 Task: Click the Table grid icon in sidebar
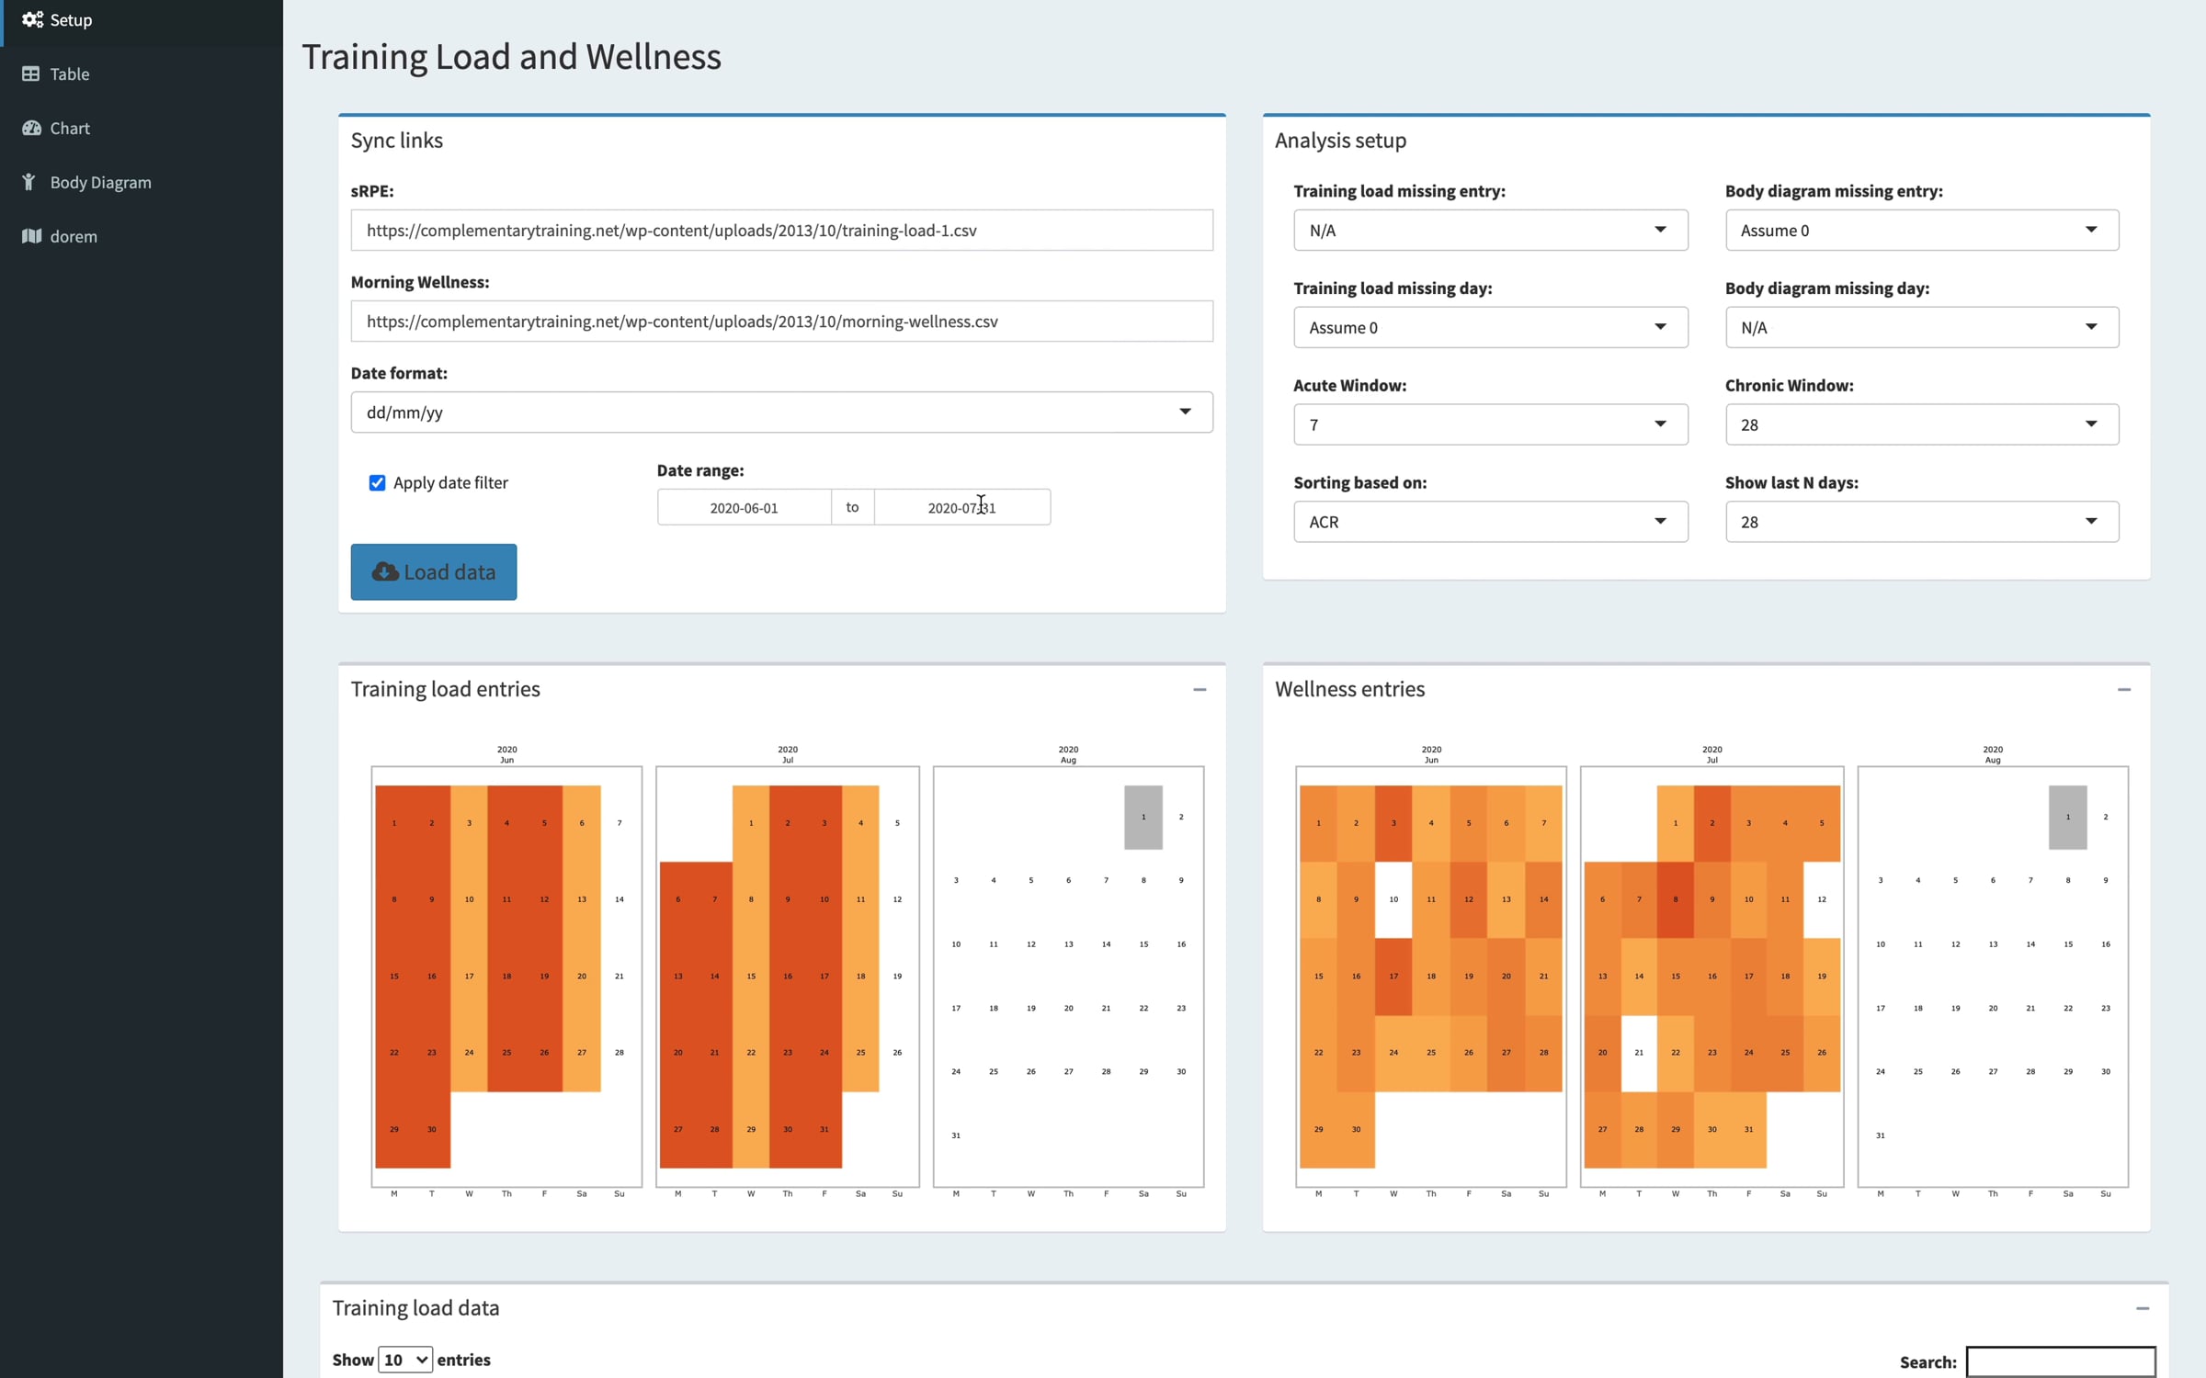[31, 73]
